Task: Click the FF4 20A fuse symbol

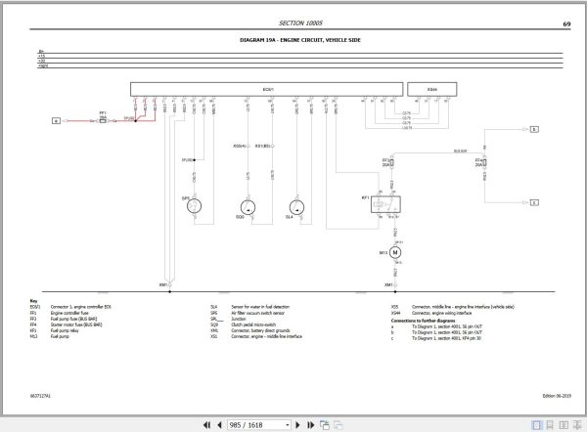Action: 485,162
